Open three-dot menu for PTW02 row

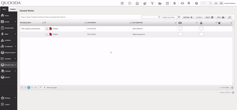(47, 28)
